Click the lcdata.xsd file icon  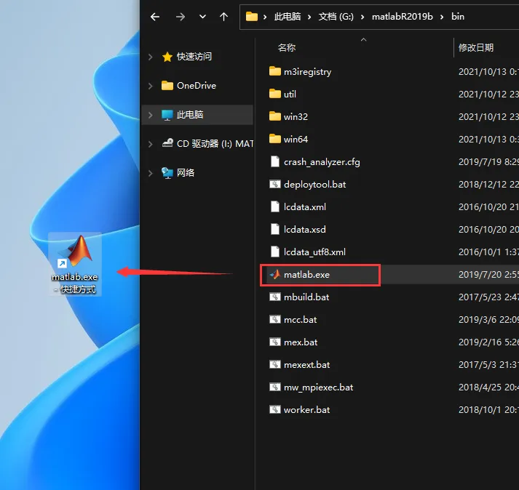click(x=274, y=229)
